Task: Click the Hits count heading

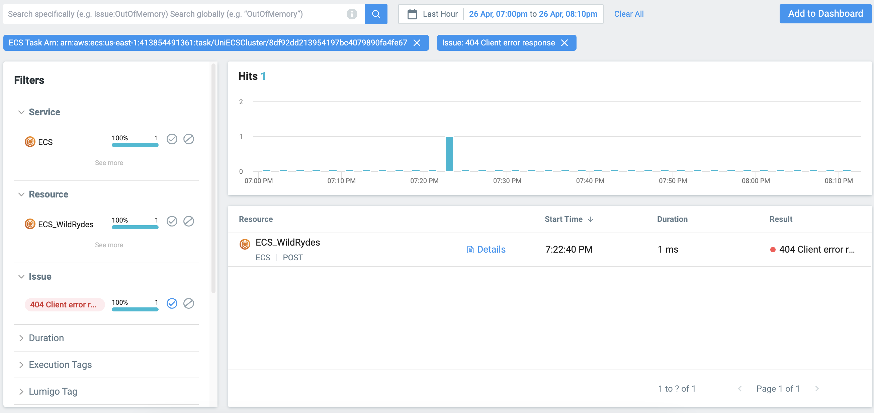Action: pyautogui.click(x=252, y=76)
